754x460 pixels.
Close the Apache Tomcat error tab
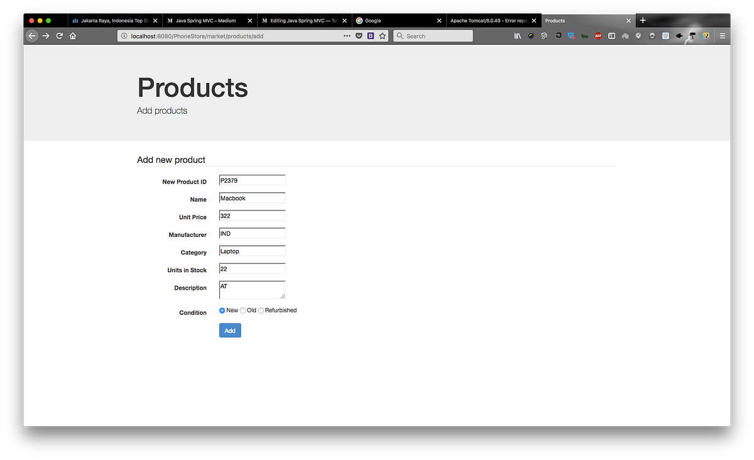[x=534, y=21]
